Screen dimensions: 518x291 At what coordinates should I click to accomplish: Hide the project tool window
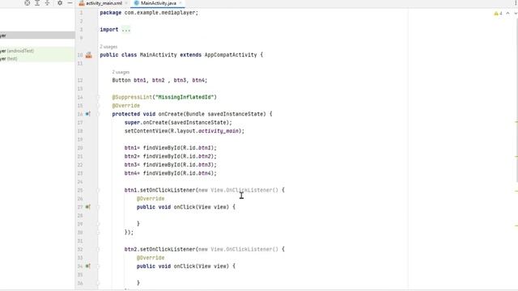(x=70, y=3)
